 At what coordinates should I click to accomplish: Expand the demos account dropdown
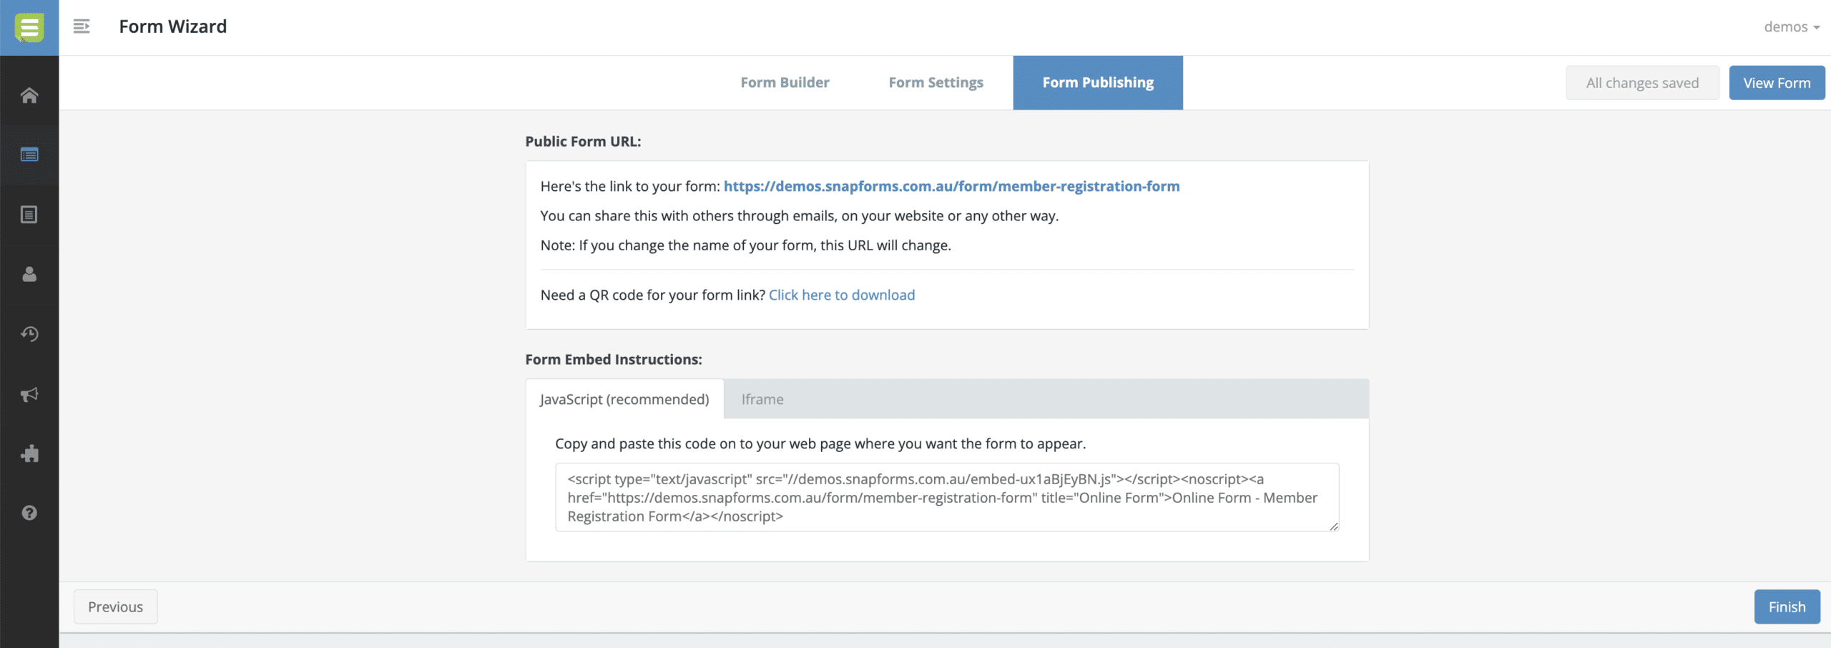(x=1791, y=26)
